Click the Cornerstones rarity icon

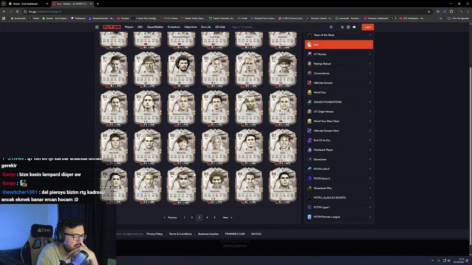coord(309,73)
